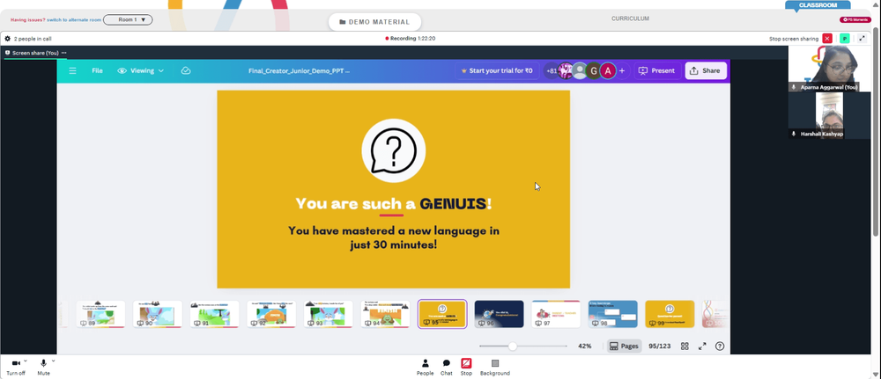This screenshot has width=881, height=379.
Task: Click the call settings gear icon
Action: click(x=7, y=39)
